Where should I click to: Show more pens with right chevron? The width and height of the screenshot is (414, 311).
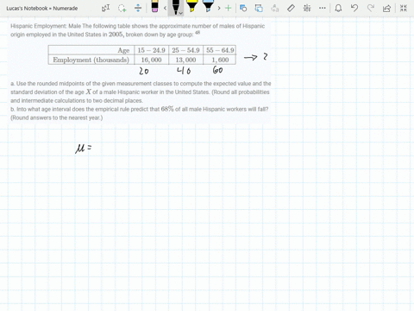click(x=219, y=8)
